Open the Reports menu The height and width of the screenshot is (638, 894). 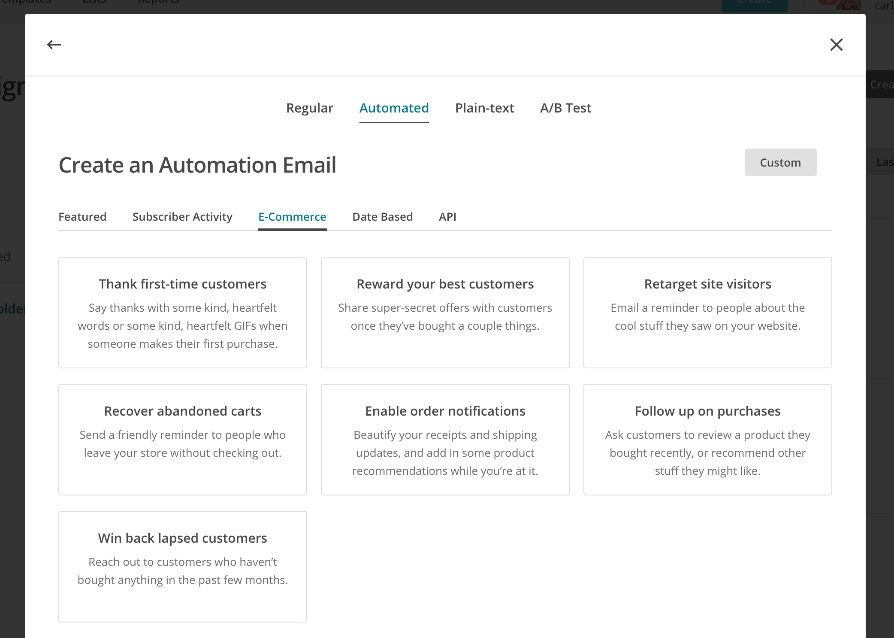[158, 2]
